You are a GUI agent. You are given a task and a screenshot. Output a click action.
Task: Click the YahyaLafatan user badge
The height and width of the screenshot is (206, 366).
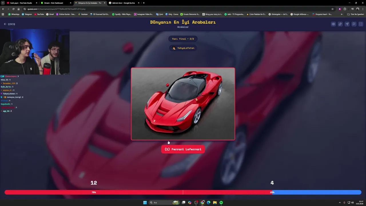click(x=183, y=48)
